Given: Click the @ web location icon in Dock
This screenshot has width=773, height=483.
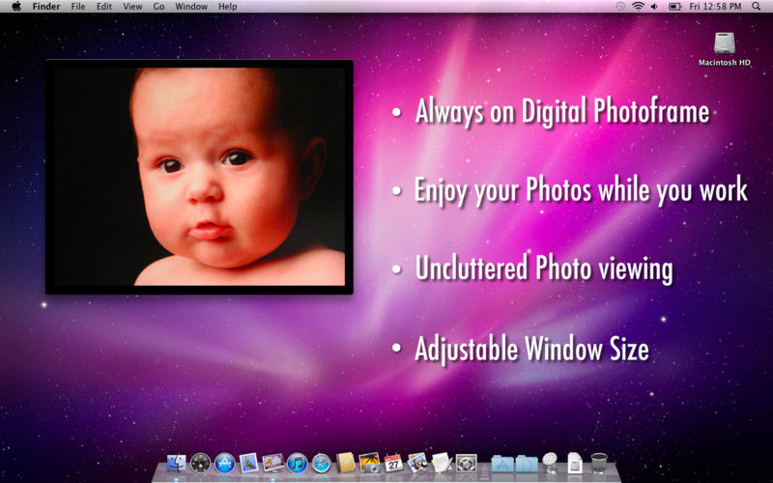Looking at the screenshot, I should (x=550, y=464).
